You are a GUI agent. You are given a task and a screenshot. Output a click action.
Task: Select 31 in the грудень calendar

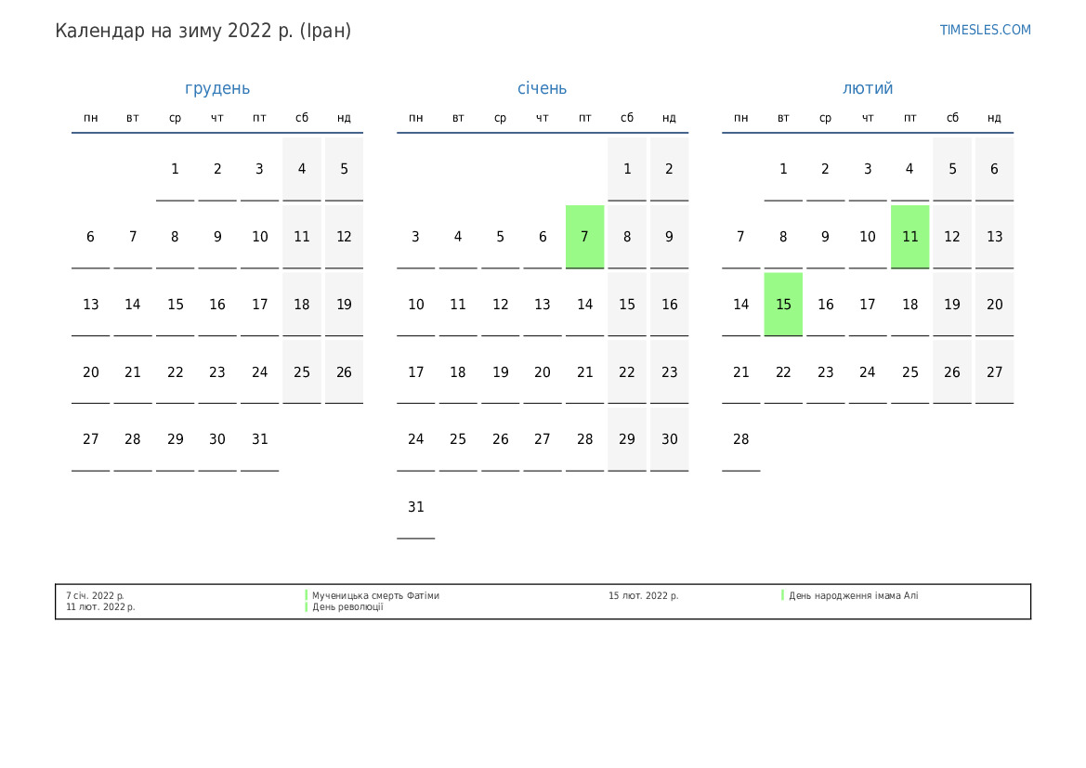pyautogui.click(x=259, y=439)
